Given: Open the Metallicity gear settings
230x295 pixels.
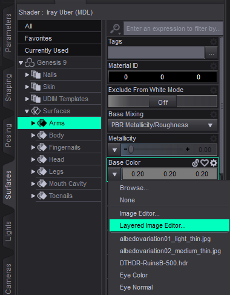Looking at the screenshot, I should click(214, 139).
